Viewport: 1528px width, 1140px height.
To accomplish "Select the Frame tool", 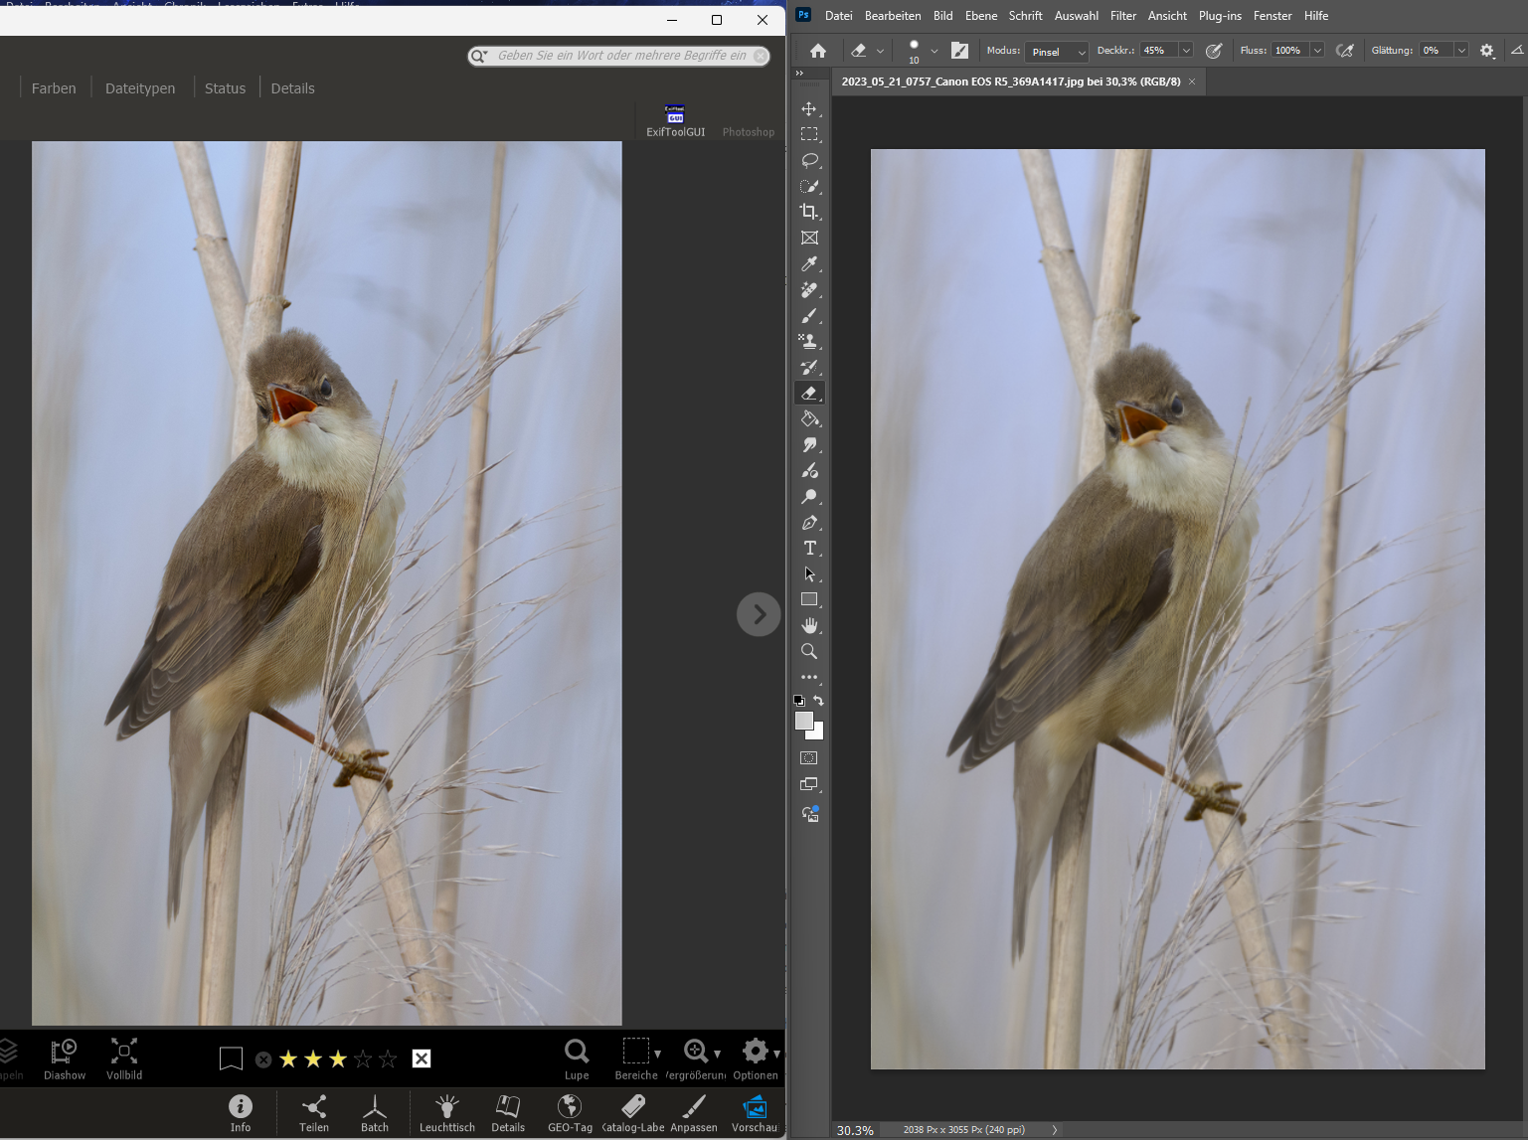I will [809, 238].
